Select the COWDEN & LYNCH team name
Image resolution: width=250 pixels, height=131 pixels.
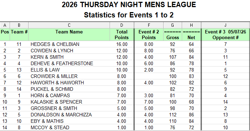click(52, 51)
